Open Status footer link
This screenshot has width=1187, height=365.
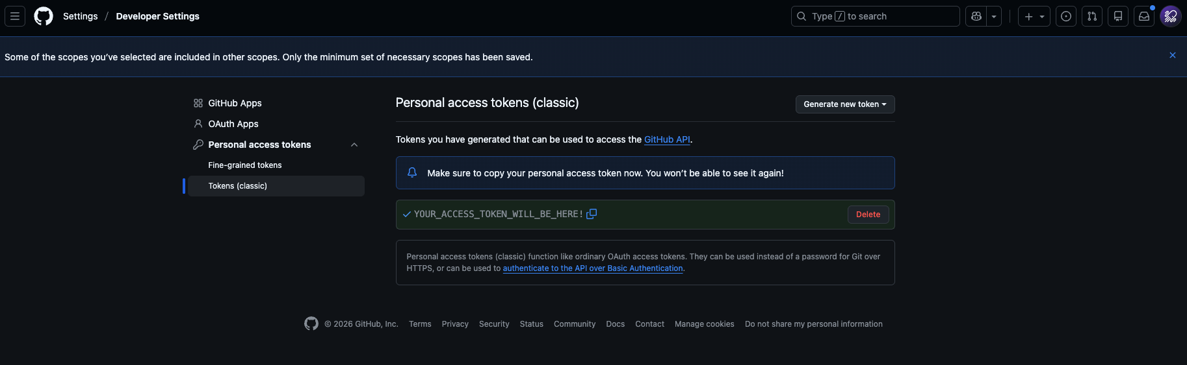[x=532, y=324]
